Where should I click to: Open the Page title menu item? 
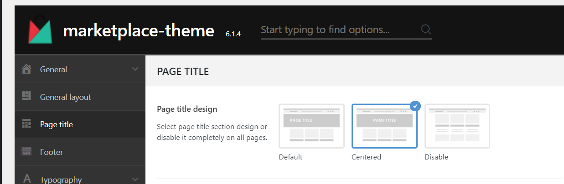click(x=57, y=124)
